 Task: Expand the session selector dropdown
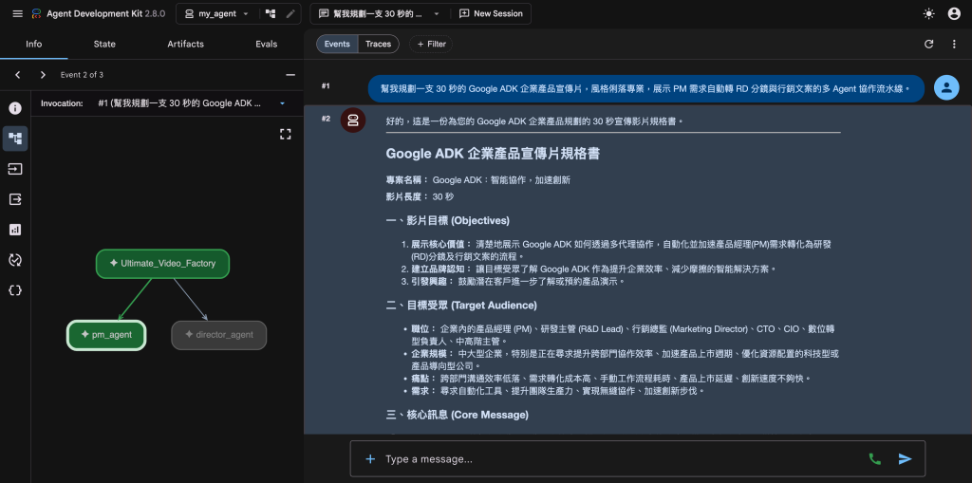pos(380,13)
